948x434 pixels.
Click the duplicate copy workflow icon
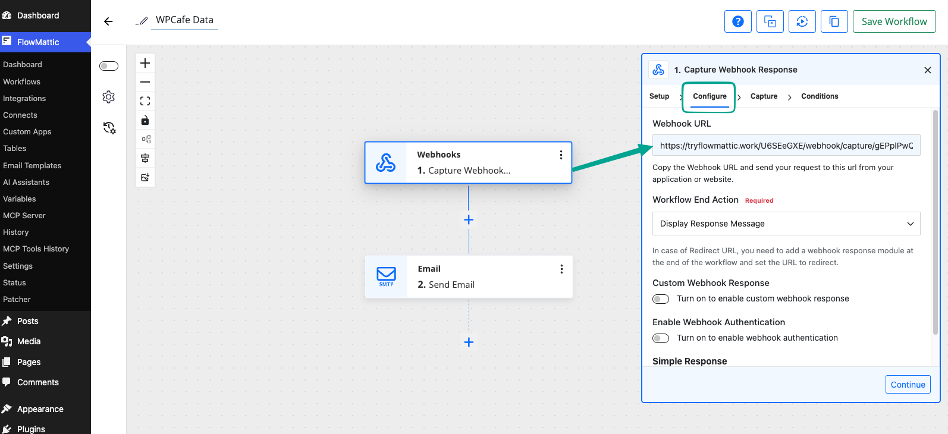click(834, 21)
